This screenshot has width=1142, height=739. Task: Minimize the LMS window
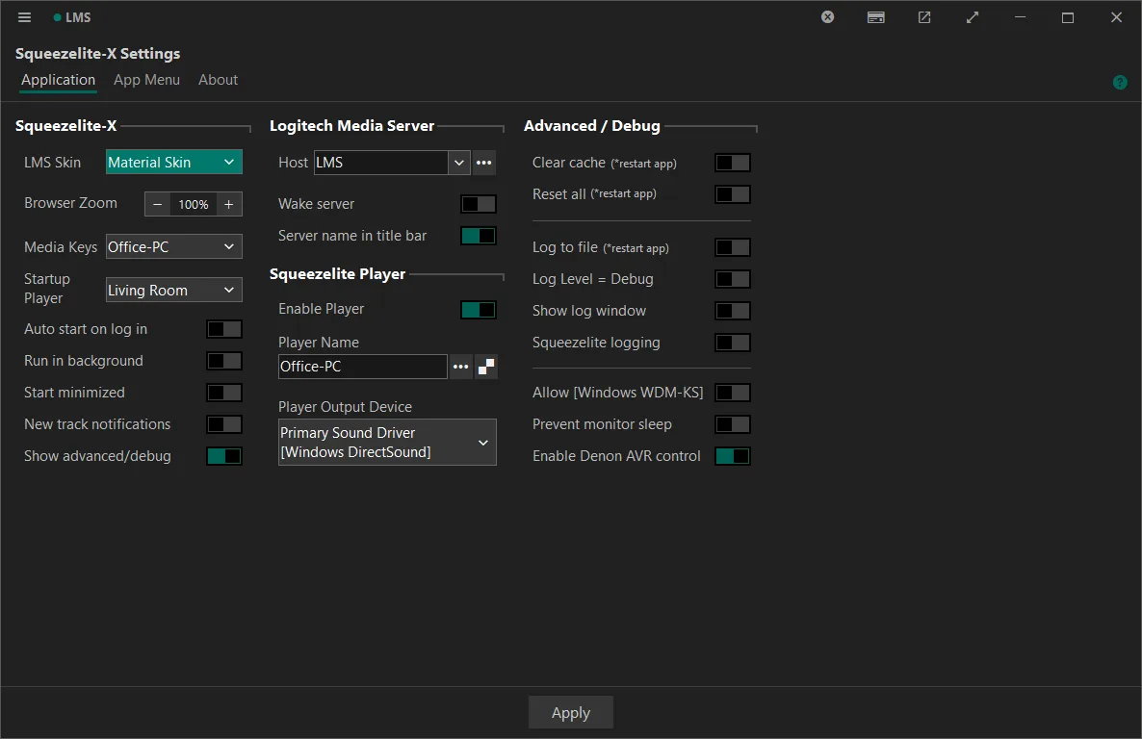(1020, 16)
